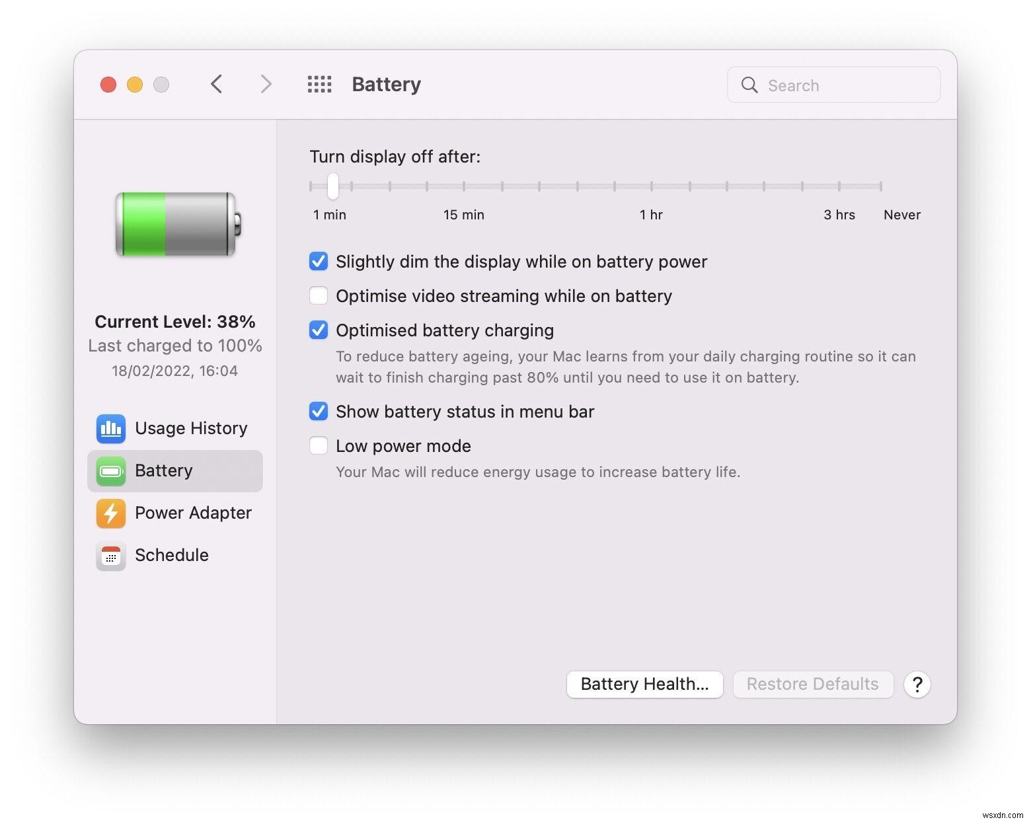Image resolution: width=1031 pixels, height=822 pixels.
Task: Click the forward navigation arrow
Action: click(265, 84)
